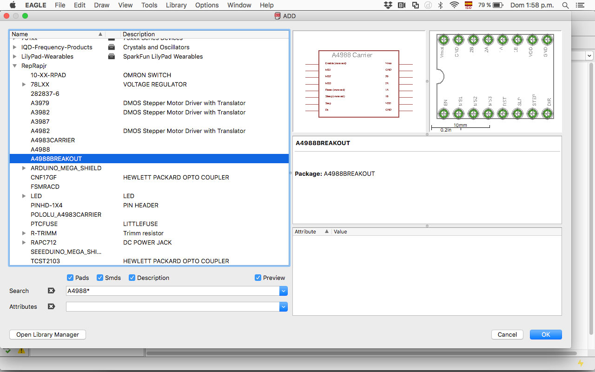595x372 pixels.
Task: Clear the Attributes field with X icon
Action: pyautogui.click(x=51, y=306)
